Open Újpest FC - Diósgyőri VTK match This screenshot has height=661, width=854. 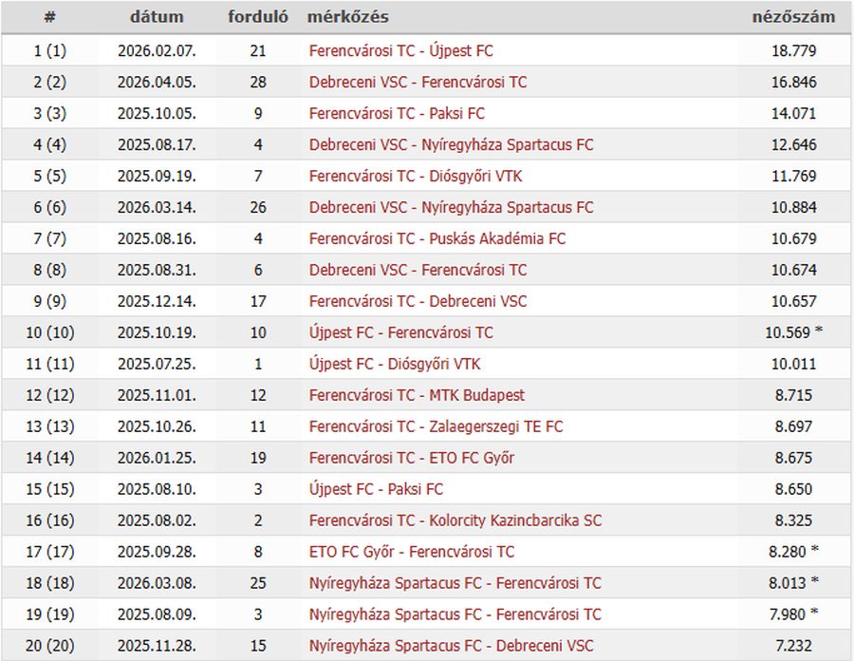(x=395, y=364)
